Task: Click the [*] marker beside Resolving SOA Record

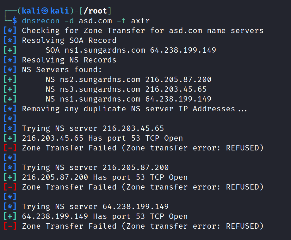Action: click(10, 40)
